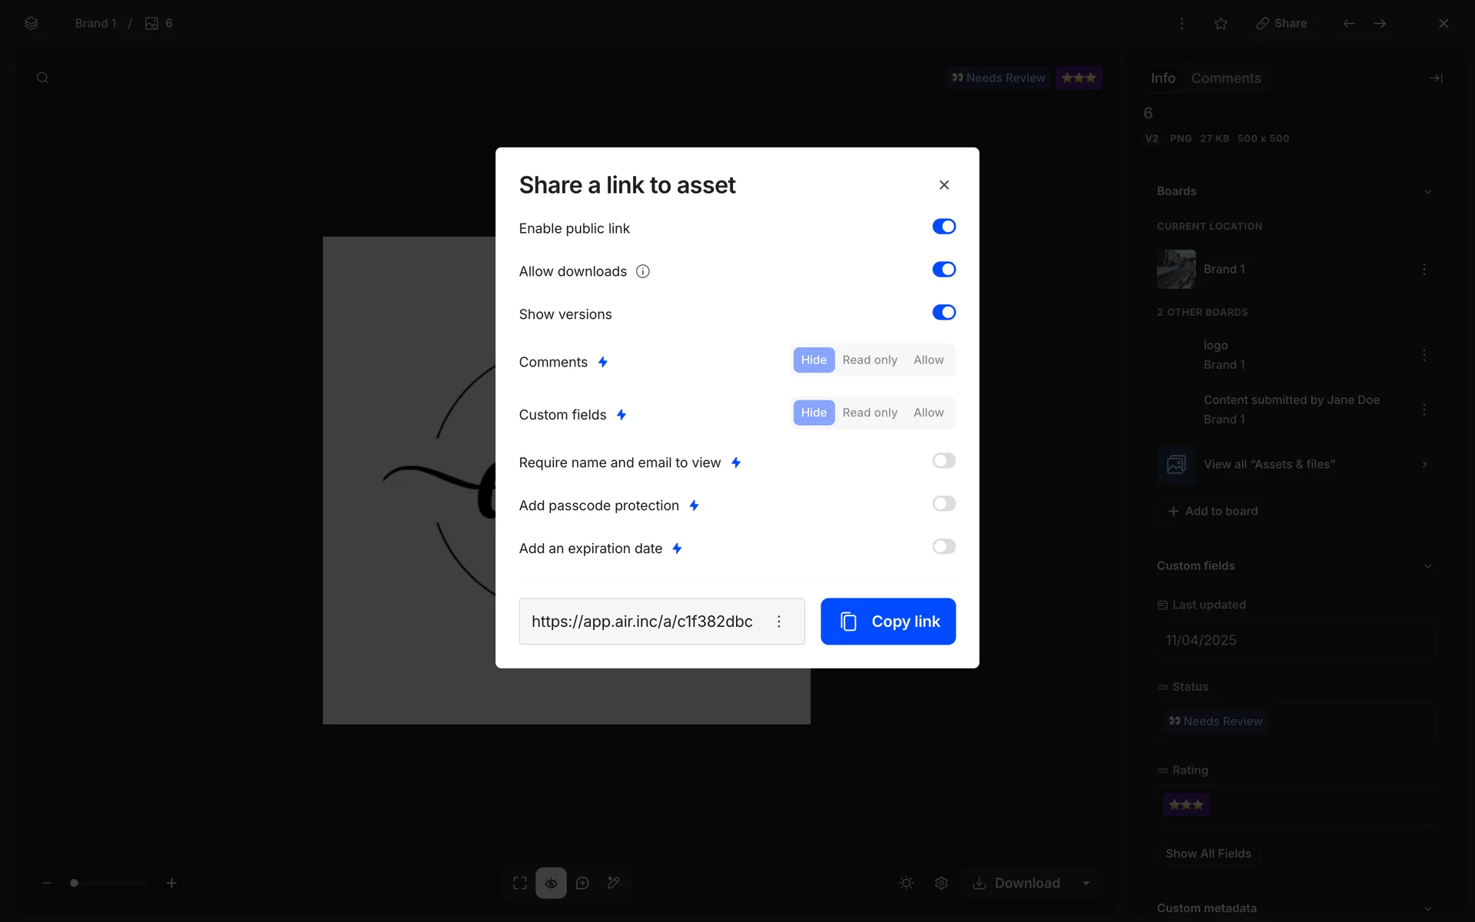Click the search magnifier icon

pyautogui.click(x=43, y=78)
